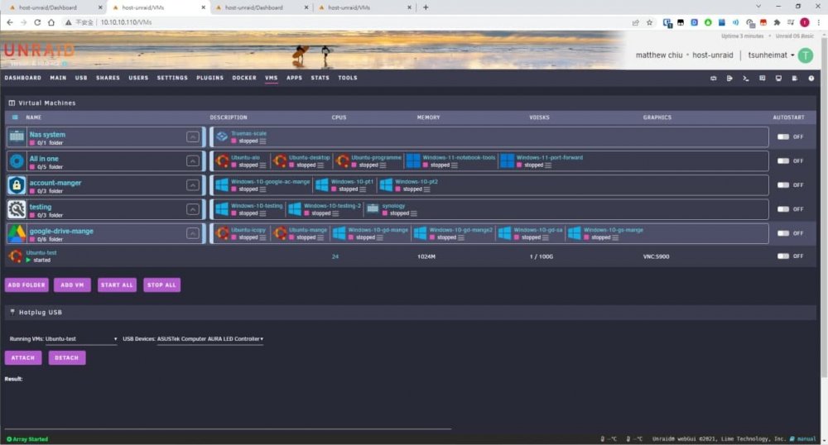The width and height of the screenshot is (828, 445).
Task: Toggle autostart for Nas system folder
Action: tap(783, 136)
